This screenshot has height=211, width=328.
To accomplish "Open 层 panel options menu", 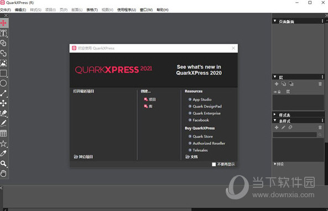I will click(322, 77).
